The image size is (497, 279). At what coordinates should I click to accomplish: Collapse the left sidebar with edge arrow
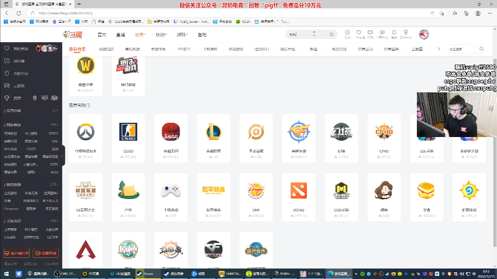(x=63, y=156)
